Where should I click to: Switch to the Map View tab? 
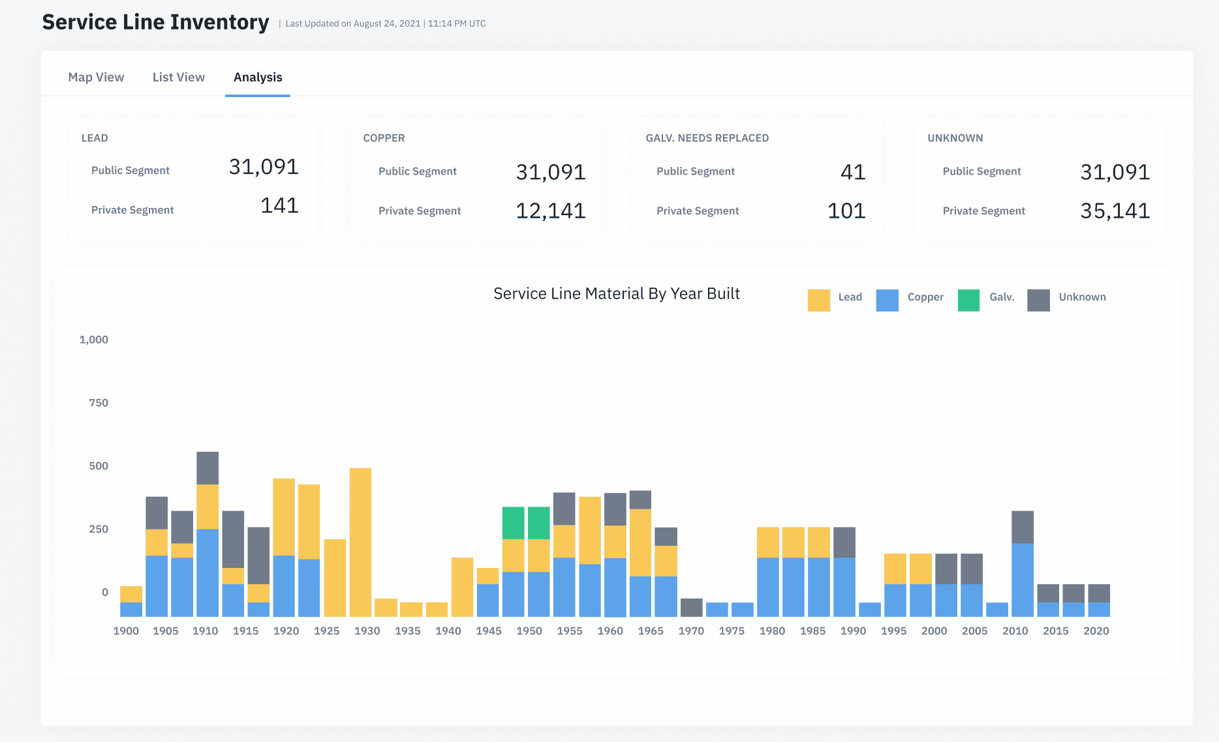coord(96,77)
